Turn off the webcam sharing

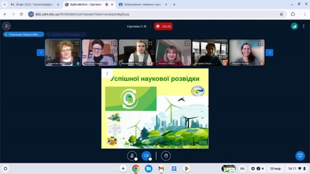click(146, 156)
